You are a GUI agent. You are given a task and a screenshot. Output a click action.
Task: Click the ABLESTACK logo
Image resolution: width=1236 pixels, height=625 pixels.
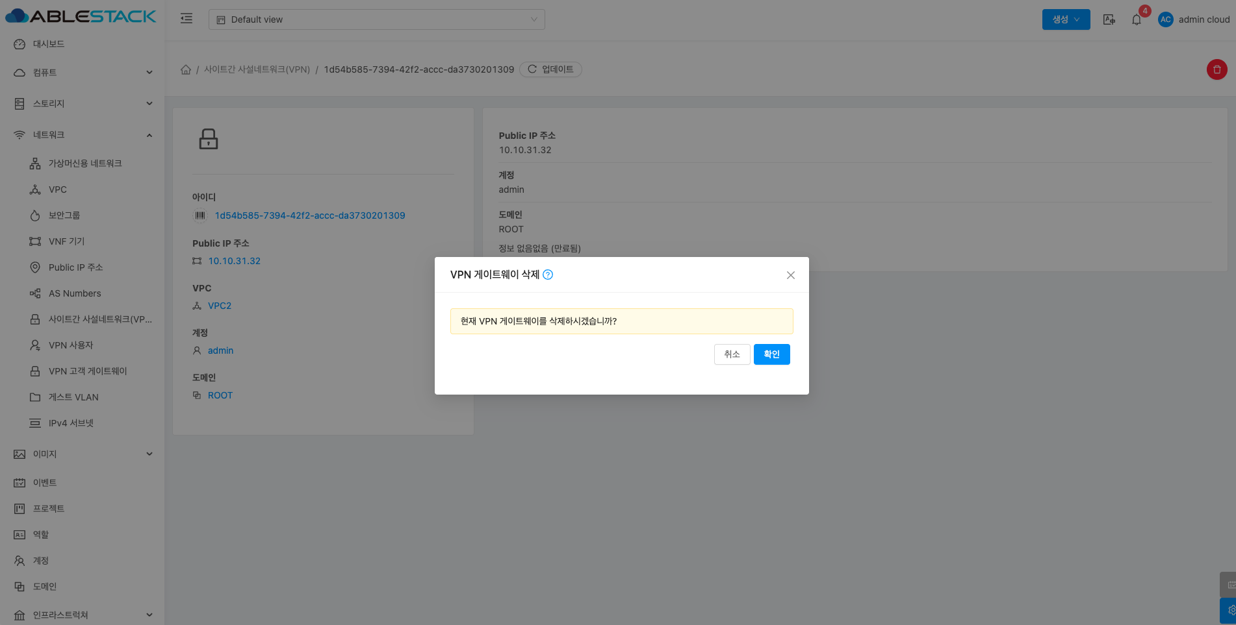(81, 16)
